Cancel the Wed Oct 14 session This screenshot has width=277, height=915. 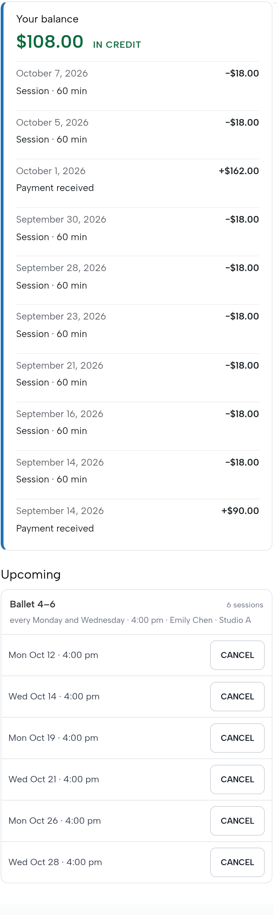237,696
